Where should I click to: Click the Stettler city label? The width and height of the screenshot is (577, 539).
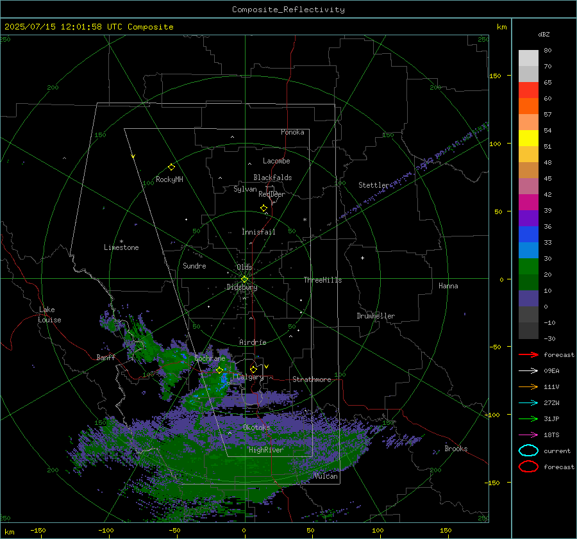(x=374, y=185)
